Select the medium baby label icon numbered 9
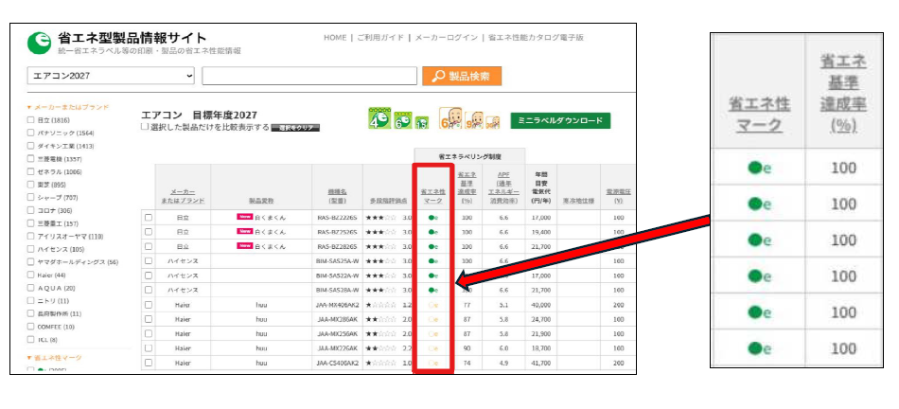 pos(473,120)
